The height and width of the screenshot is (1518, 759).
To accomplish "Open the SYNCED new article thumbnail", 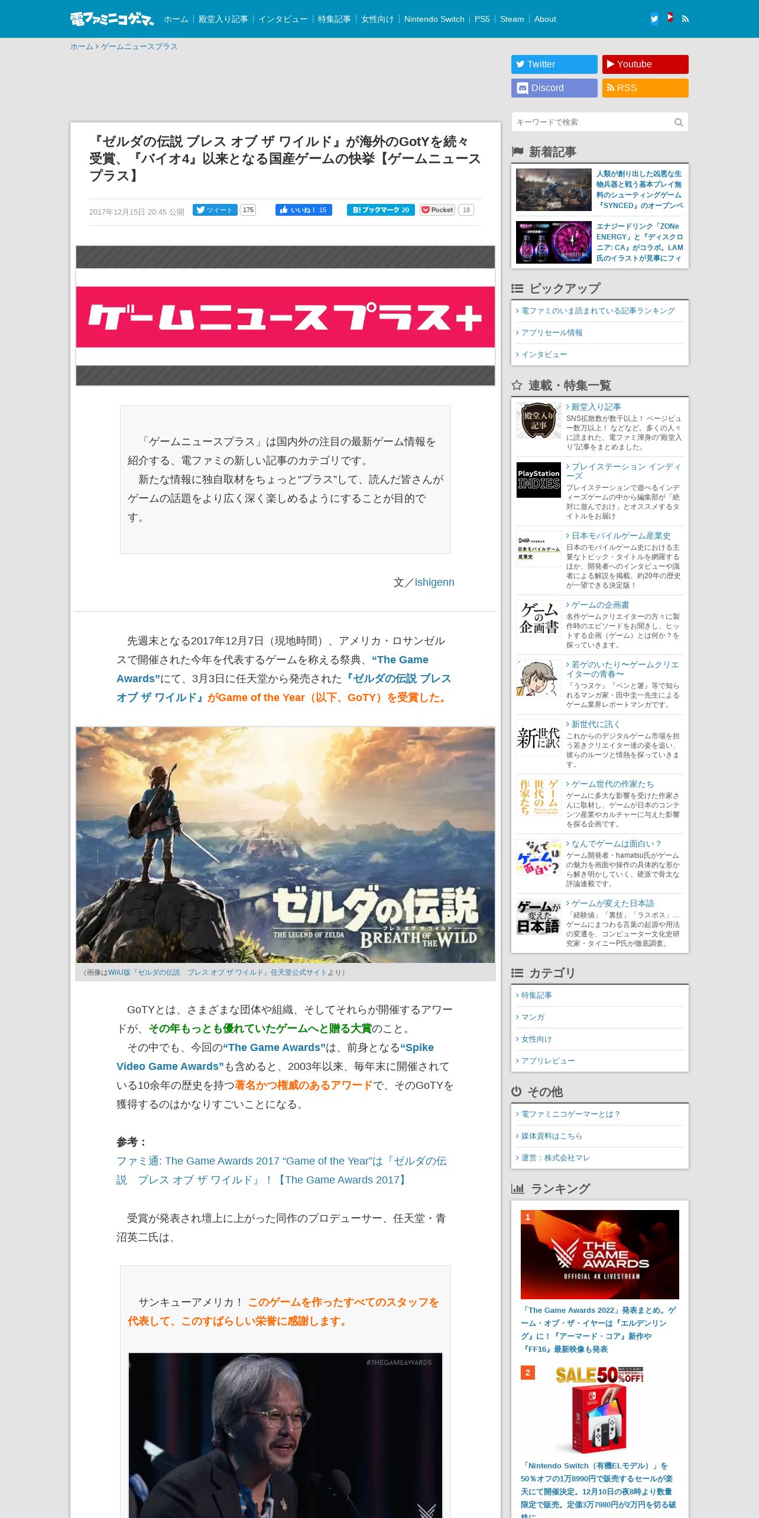I will [x=554, y=190].
